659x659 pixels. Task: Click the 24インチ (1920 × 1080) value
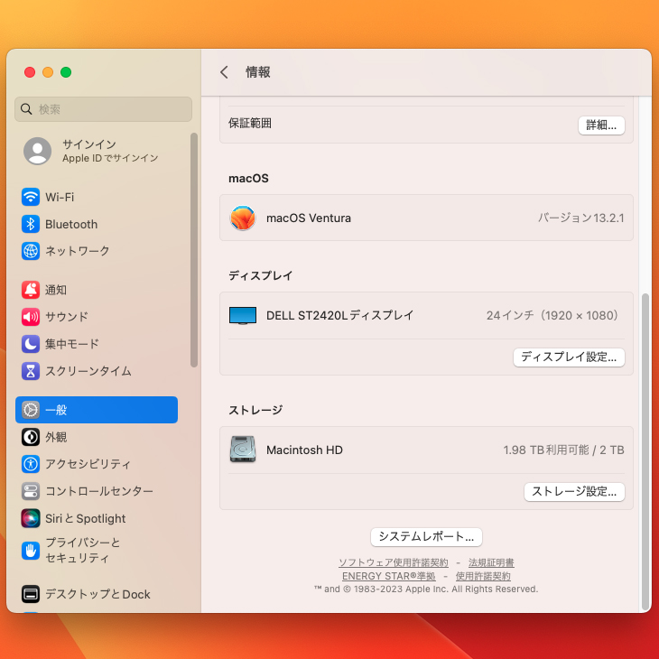[552, 315]
